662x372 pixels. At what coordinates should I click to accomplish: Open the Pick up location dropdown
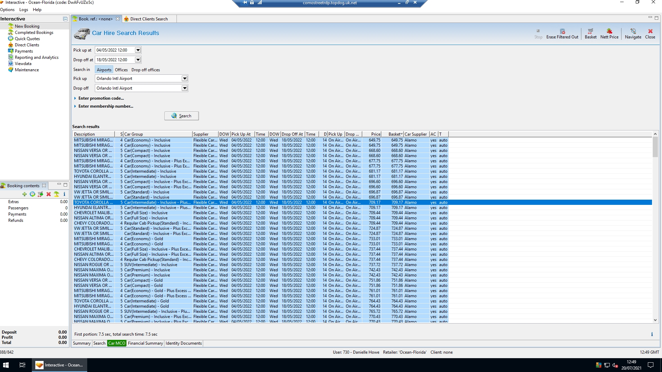coord(185,79)
